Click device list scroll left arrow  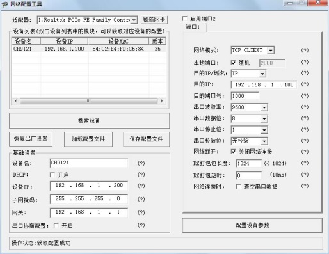click(x=15, y=100)
